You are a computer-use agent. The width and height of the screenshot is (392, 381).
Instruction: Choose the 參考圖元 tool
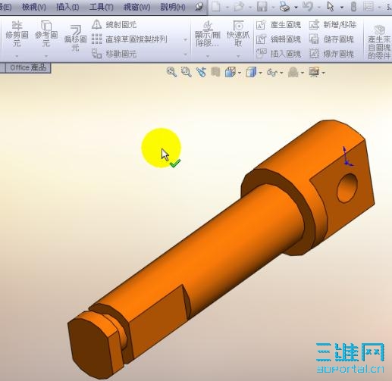point(46,34)
